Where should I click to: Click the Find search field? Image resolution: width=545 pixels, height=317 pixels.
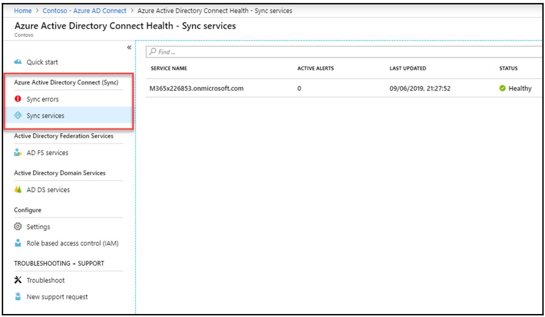coord(340,52)
